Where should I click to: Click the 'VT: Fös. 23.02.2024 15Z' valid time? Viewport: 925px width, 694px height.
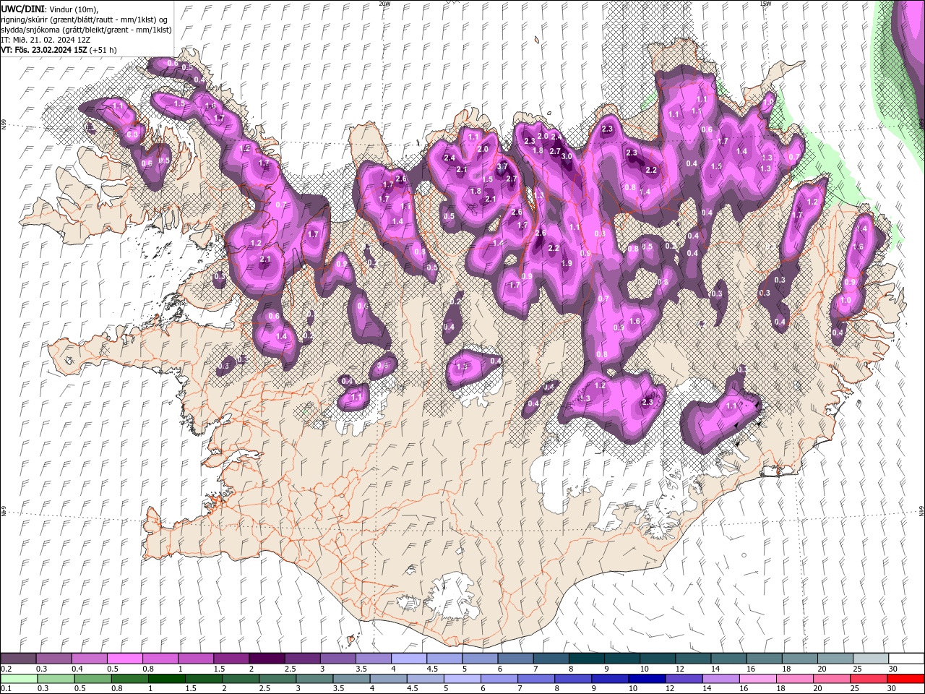[x=44, y=50]
